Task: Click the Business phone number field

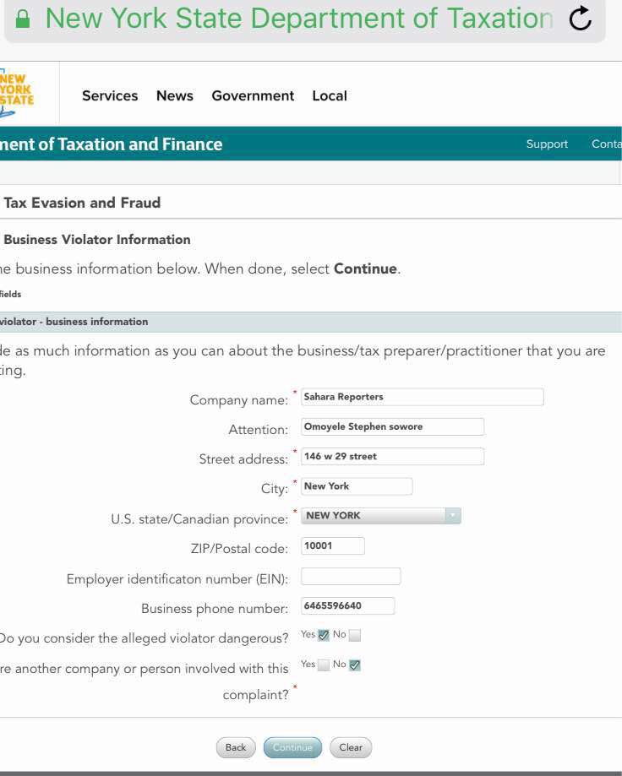Action: (x=347, y=605)
